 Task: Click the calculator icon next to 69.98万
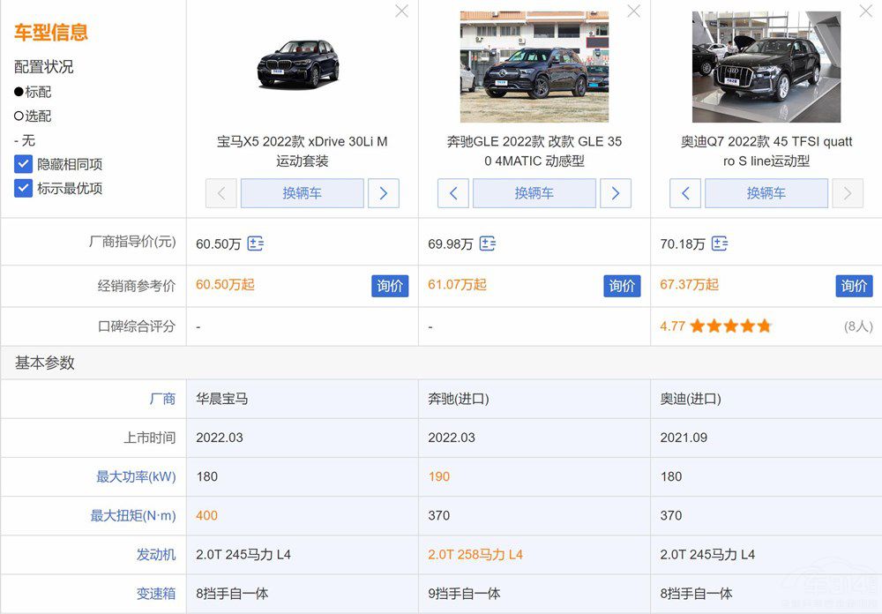[488, 244]
